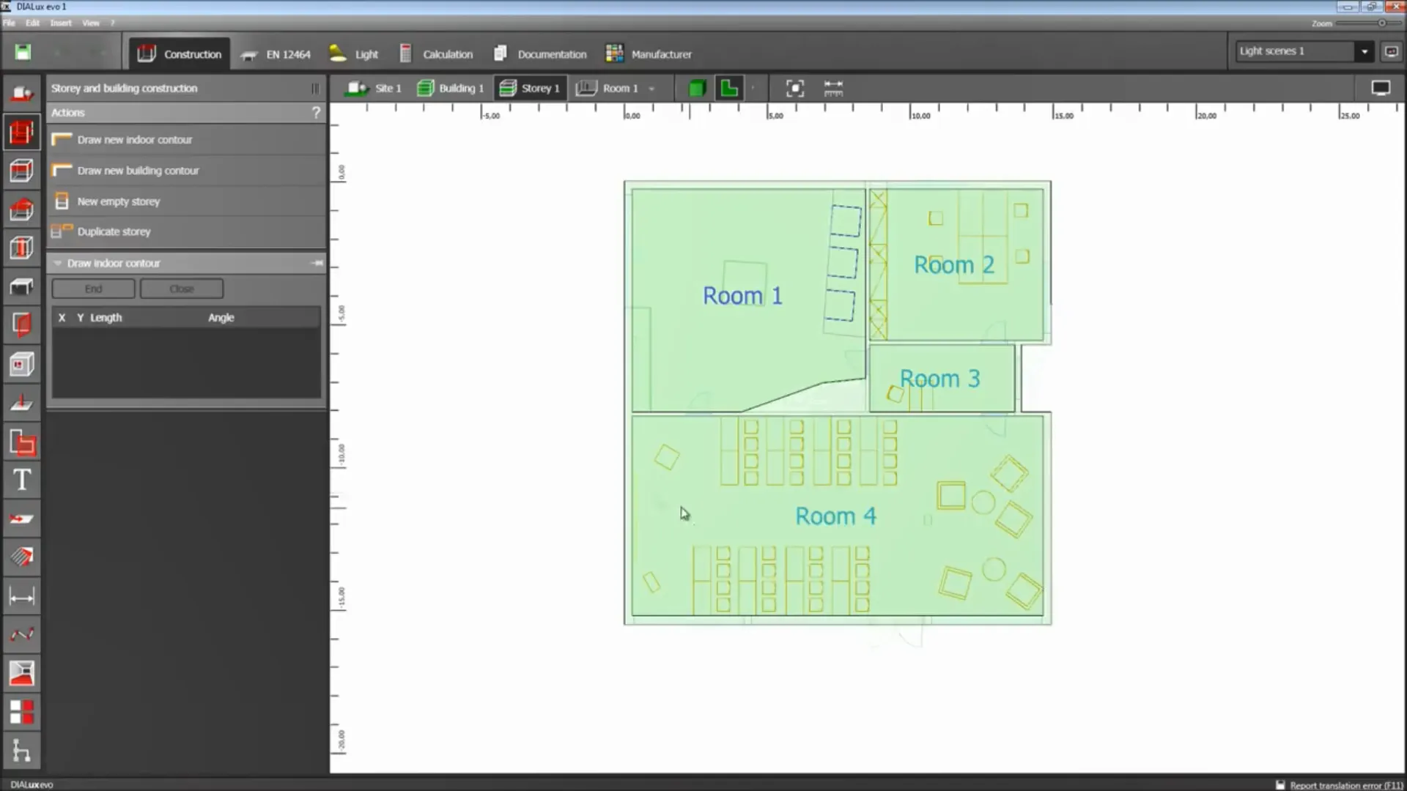This screenshot has width=1407, height=791.
Task: Toggle the floor plan view button
Action: [x=729, y=89]
